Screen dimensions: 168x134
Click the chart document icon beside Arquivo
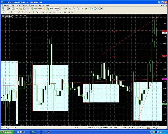point(2,5)
